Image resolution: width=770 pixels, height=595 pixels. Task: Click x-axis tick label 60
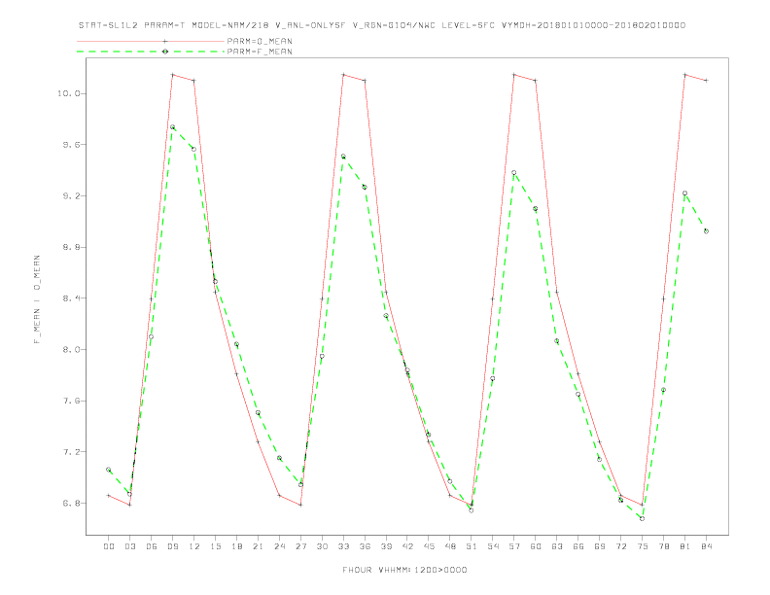click(x=536, y=546)
